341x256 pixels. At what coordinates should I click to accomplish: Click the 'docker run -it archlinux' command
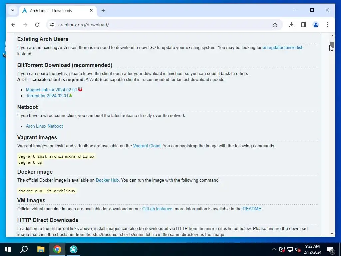coord(47,191)
